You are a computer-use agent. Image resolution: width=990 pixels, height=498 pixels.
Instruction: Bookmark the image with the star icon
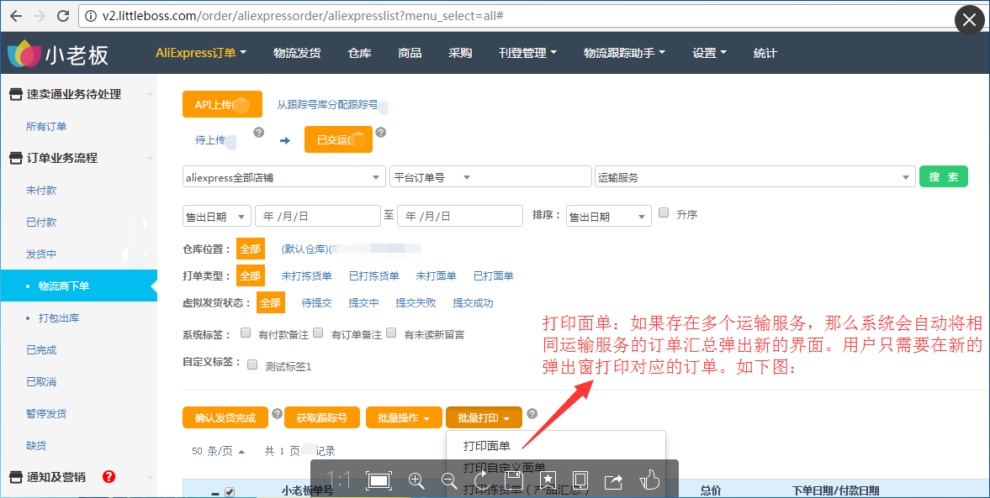548,481
